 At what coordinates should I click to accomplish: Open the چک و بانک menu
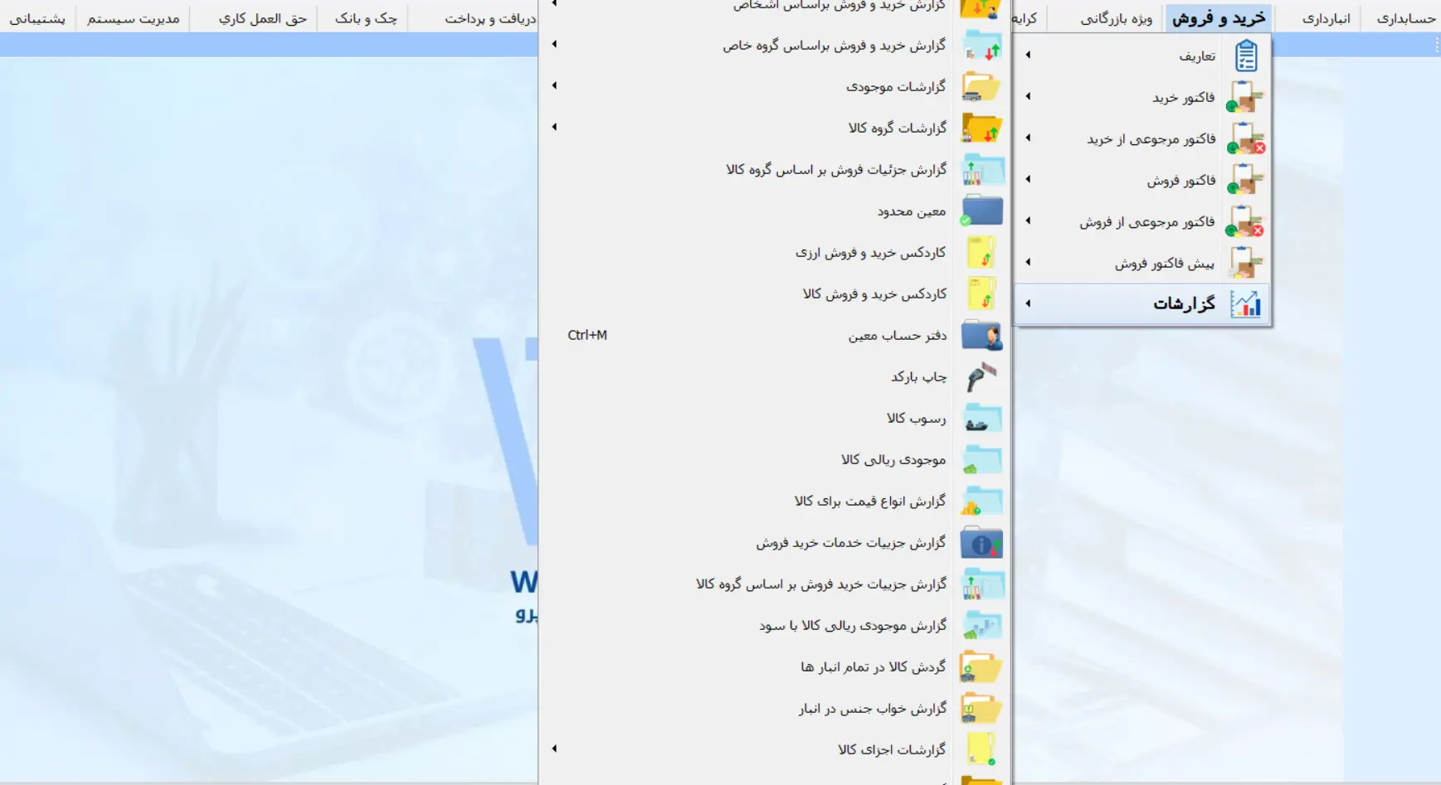point(366,18)
